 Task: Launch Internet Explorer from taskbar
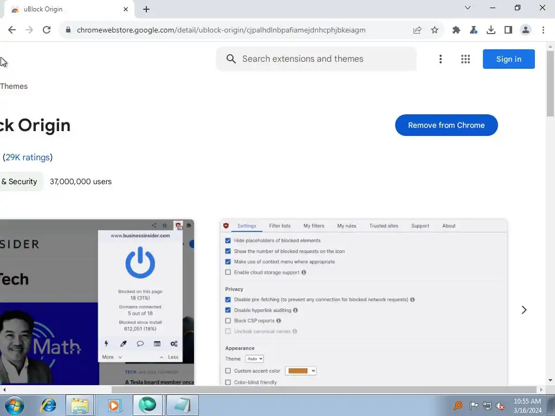pyautogui.click(x=48, y=405)
